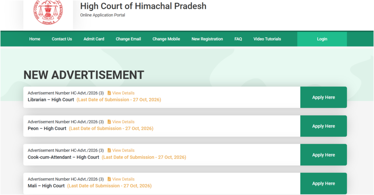This screenshot has height=195, width=374.
Task: Open Video Tutorials page
Action: tap(267, 39)
